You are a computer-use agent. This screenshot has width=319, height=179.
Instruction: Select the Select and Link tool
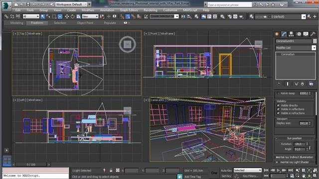coord(6,16)
